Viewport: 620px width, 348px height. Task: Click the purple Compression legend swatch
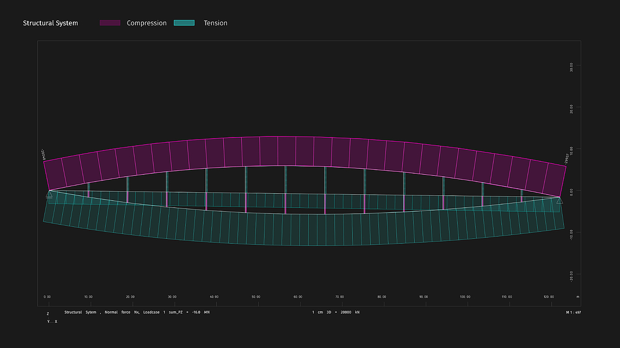pos(110,23)
